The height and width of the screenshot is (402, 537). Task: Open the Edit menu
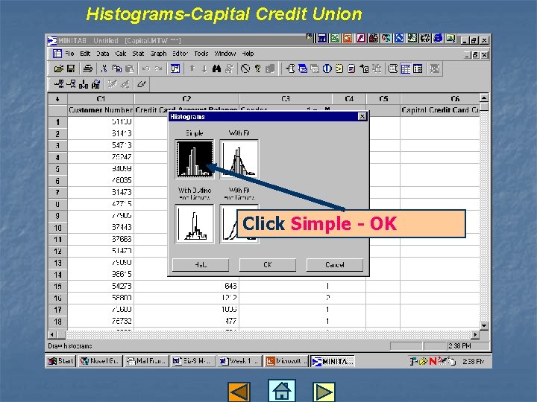click(x=85, y=54)
